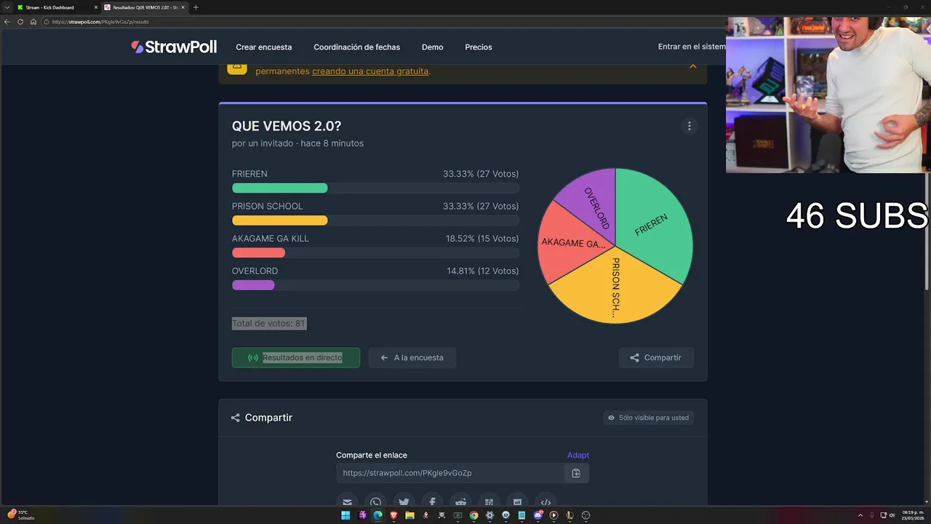The height and width of the screenshot is (524, 931).
Task: Click the poll URL input field
Action: tap(450, 473)
